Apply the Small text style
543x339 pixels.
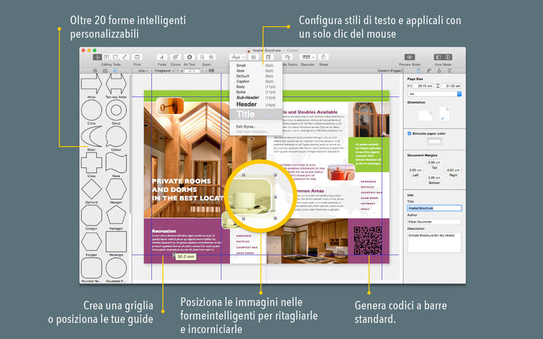[256, 65]
